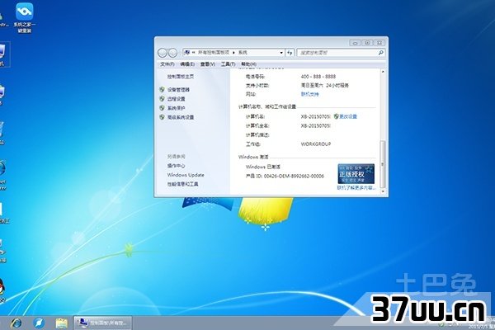Activate the 控制面板 taskbar window button

pyautogui.click(x=103, y=323)
